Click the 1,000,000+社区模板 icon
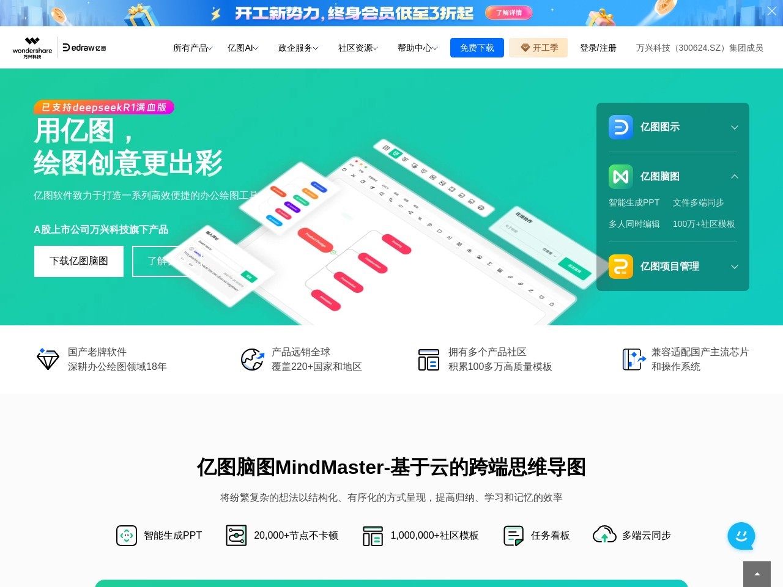The image size is (783, 587). coord(373,536)
